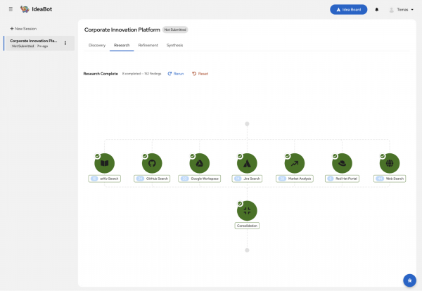Click the Google Workspace label
The width and height of the screenshot is (422, 291).
(x=200, y=179)
